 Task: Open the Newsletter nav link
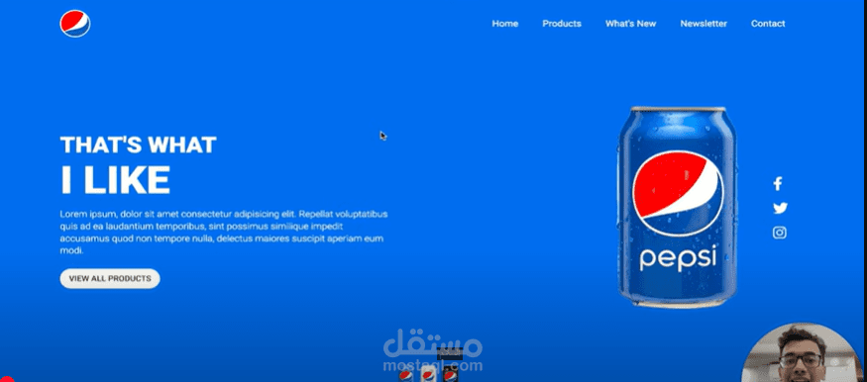click(x=704, y=24)
